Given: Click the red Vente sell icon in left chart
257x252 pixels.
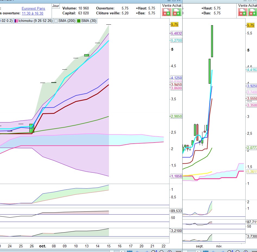Looking at the screenshot, I should 166,12.
